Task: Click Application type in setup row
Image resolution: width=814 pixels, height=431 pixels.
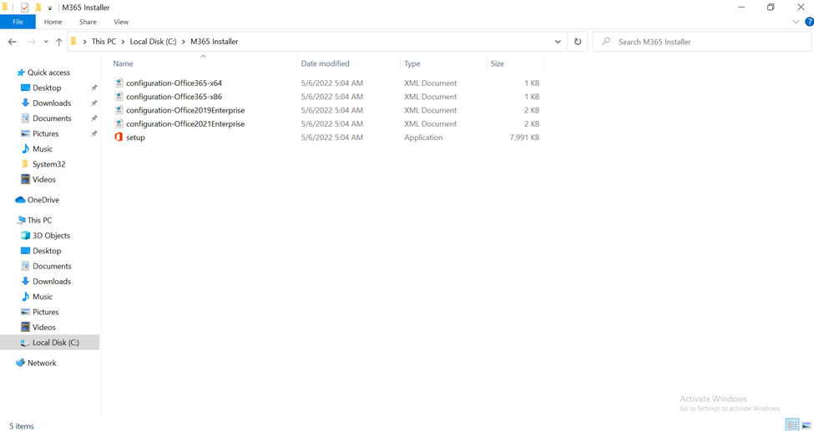Action: (423, 138)
